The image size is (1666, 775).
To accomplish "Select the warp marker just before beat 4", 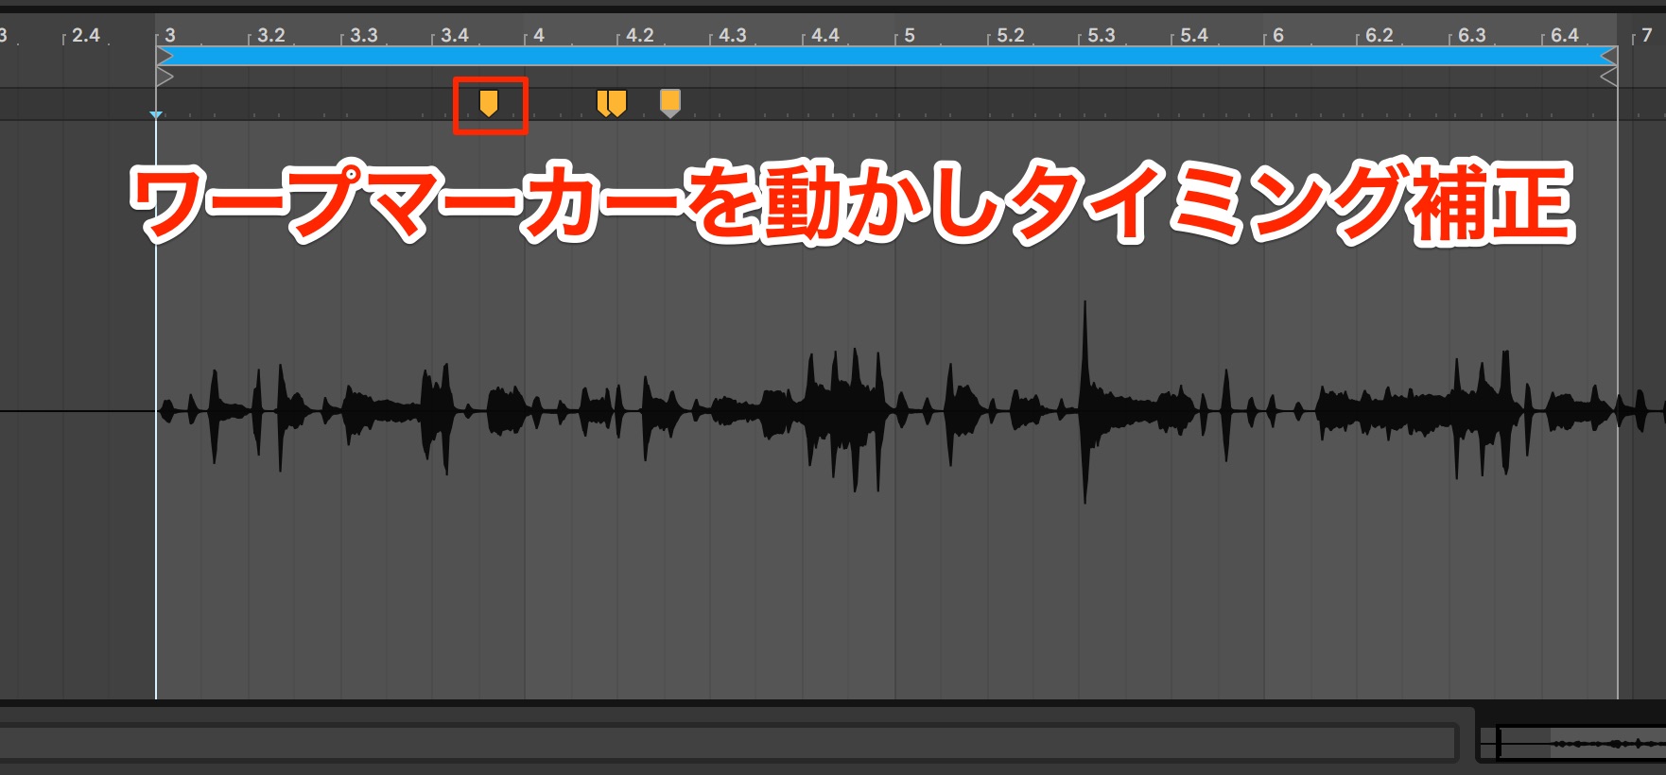I will (489, 103).
